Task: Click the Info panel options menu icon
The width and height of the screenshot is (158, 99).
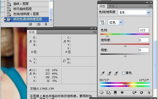Action: pos(94,32)
